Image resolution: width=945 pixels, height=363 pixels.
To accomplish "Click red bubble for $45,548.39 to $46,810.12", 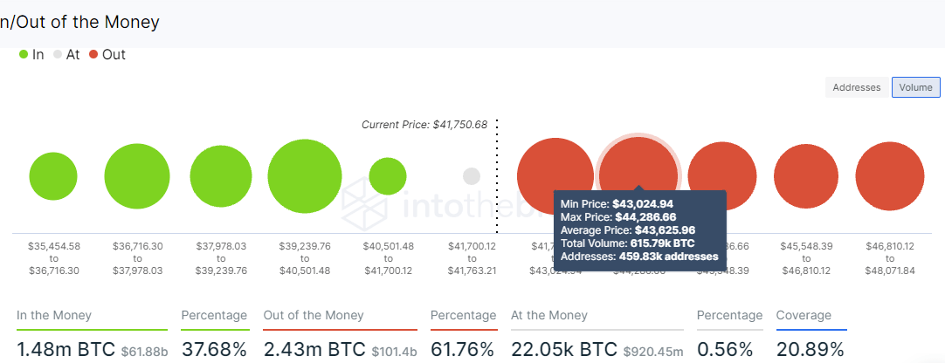I will coord(806,176).
